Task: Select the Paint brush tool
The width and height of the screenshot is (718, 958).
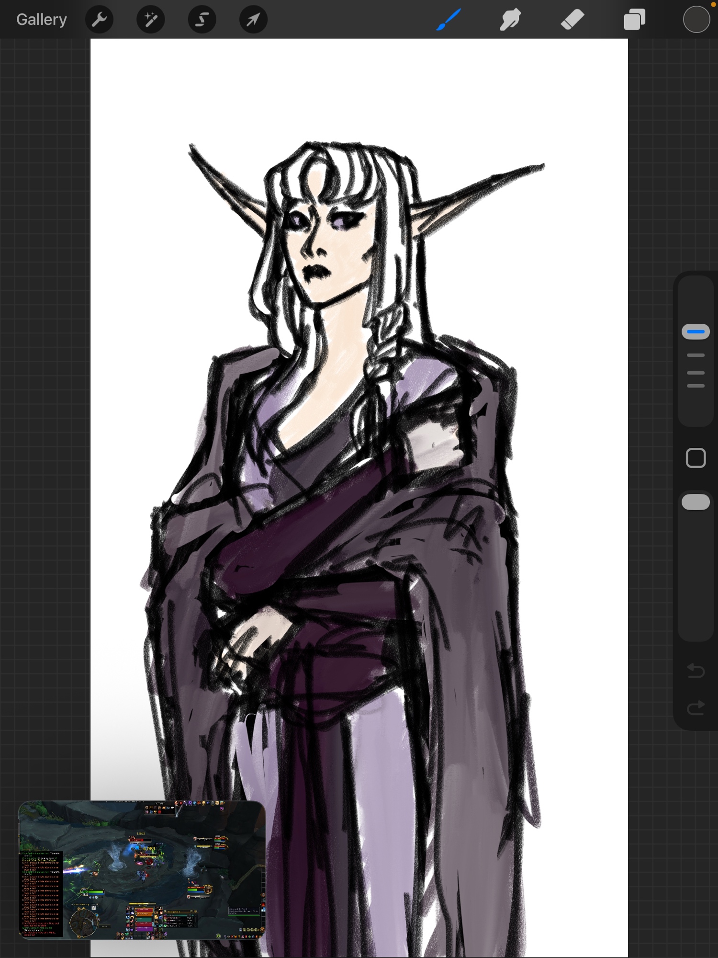Action: point(449,20)
